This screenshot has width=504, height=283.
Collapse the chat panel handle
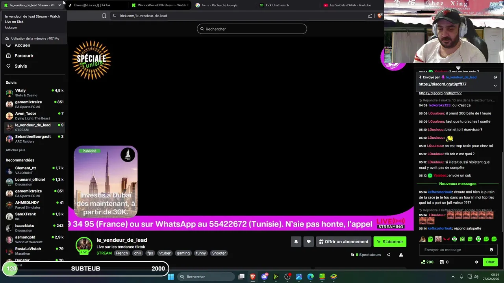[x=458, y=68]
